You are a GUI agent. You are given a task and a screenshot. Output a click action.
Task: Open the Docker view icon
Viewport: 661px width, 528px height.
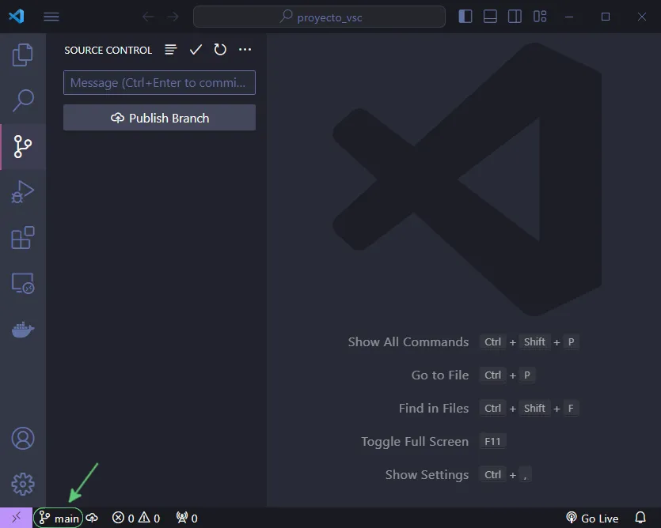pyautogui.click(x=23, y=330)
